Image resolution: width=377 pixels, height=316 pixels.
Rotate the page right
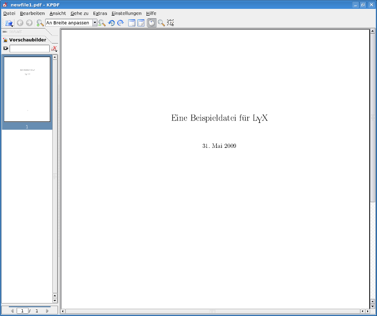120,23
